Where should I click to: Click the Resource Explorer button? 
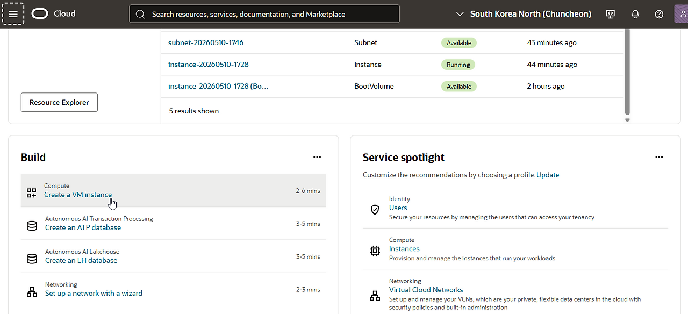(x=59, y=102)
